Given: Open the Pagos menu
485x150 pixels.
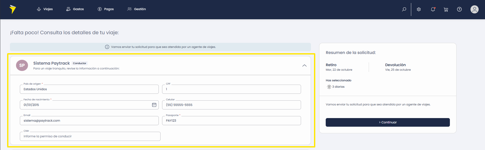Looking at the screenshot, I should [x=106, y=9].
